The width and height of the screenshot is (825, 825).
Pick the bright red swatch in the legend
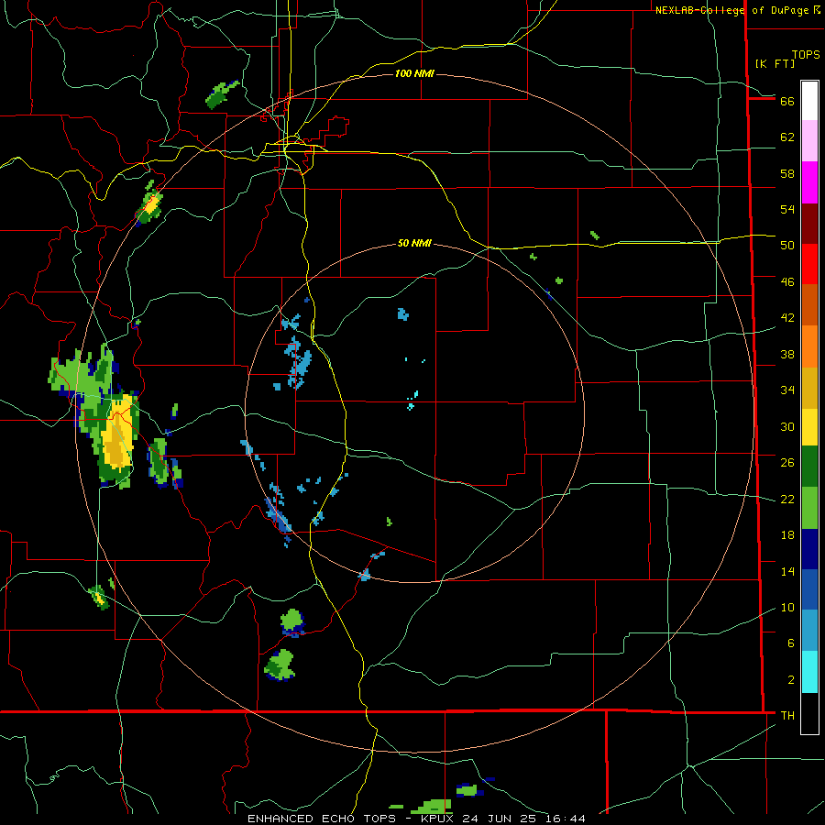point(809,264)
